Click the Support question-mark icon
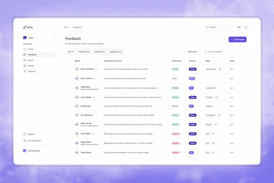This screenshot has height=183, width=274. 25,134
